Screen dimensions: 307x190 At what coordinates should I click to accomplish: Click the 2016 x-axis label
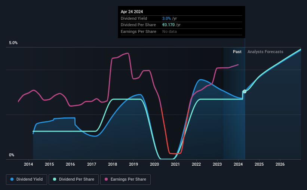point(70,164)
